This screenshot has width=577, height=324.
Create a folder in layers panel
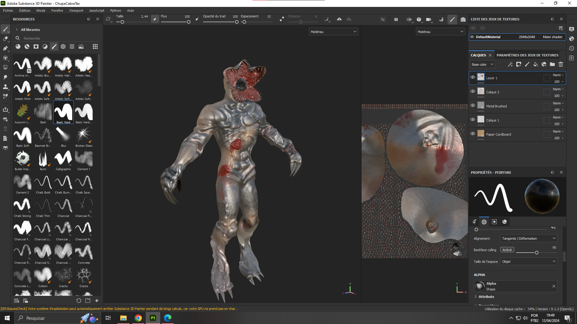tap(552, 64)
